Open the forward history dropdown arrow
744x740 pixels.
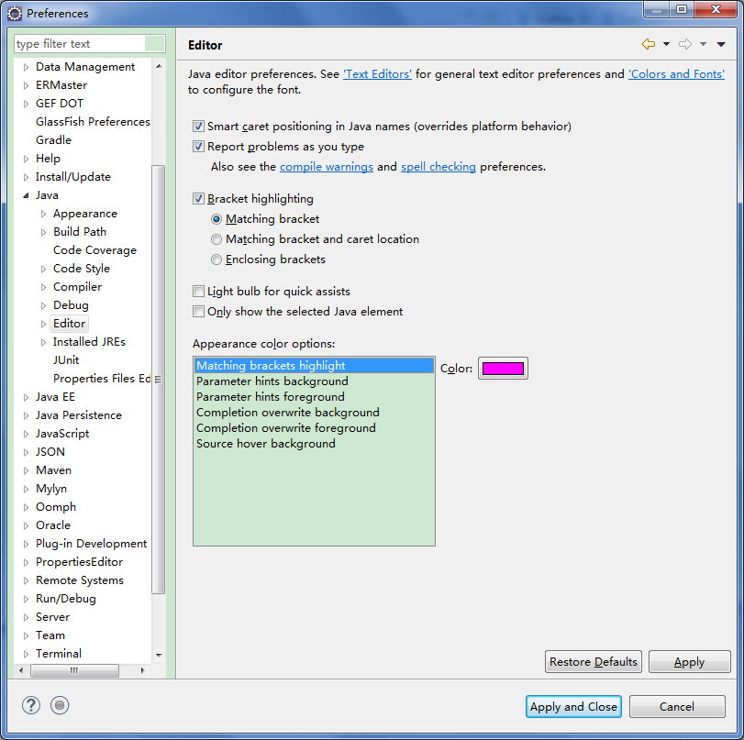pos(704,44)
